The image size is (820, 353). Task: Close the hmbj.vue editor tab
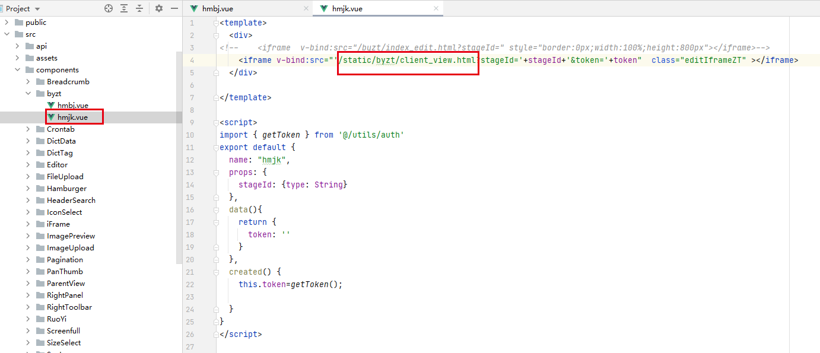pyautogui.click(x=306, y=8)
